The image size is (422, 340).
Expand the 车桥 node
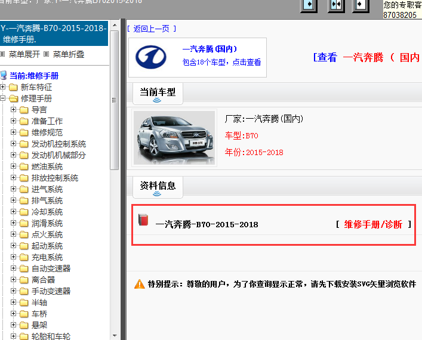pos(13,313)
